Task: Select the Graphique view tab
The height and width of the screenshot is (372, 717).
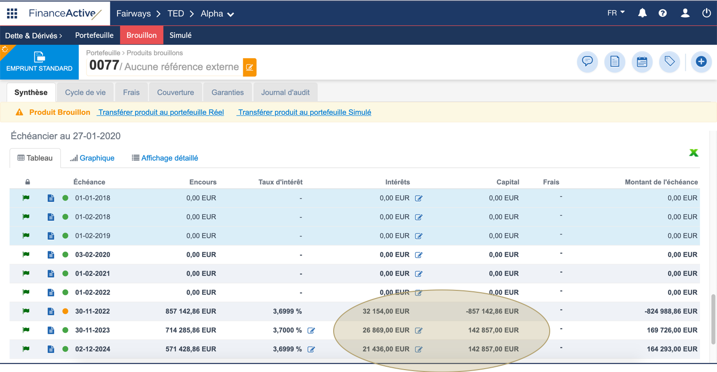Action: [92, 158]
